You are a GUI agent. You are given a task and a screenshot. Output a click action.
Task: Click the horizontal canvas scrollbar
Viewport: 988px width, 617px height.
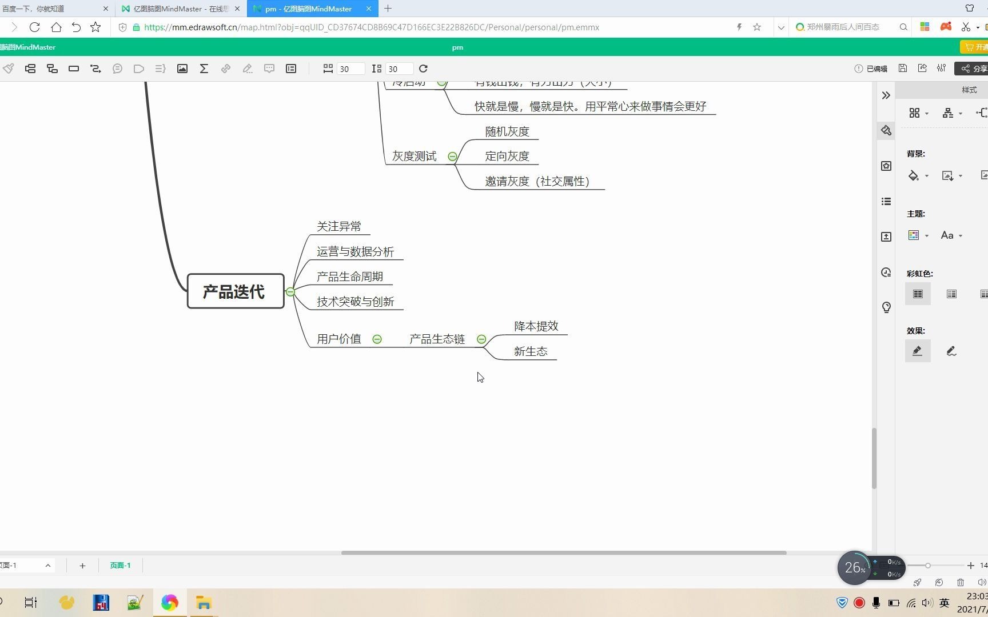[564, 552]
